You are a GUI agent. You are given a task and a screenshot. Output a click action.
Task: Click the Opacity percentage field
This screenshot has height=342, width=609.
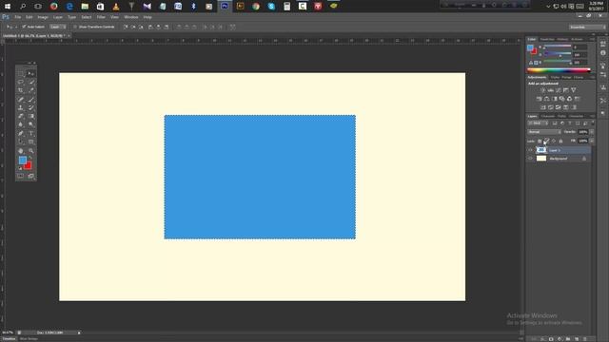[x=583, y=132]
